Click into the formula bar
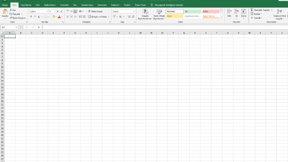Image resolution: width=288 pixels, height=162 pixels. (x=165, y=27)
